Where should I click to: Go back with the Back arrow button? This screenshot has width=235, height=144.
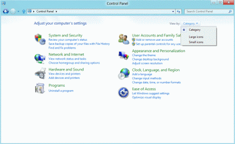click(6, 11)
